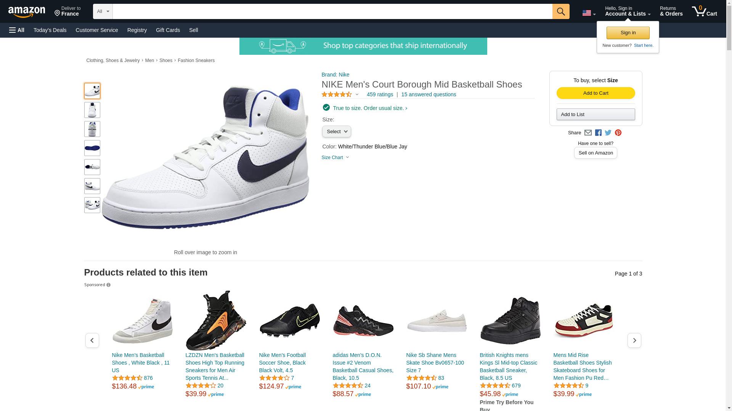Viewport: 732px width, 411px height.
Task: Share via email icon
Action: point(588,133)
